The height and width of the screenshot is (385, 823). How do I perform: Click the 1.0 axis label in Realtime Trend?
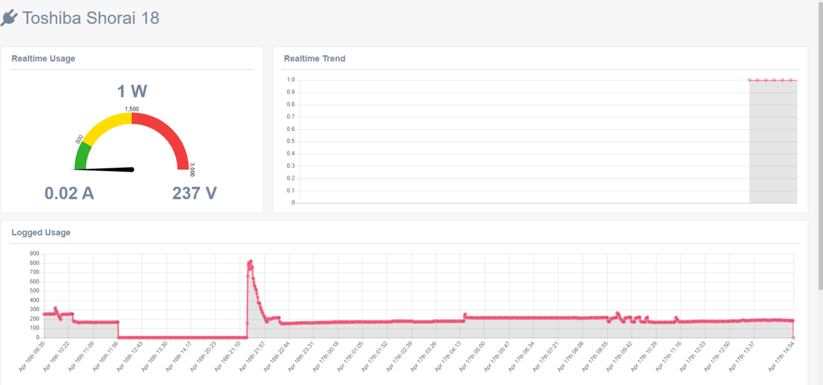pyautogui.click(x=291, y=80)
